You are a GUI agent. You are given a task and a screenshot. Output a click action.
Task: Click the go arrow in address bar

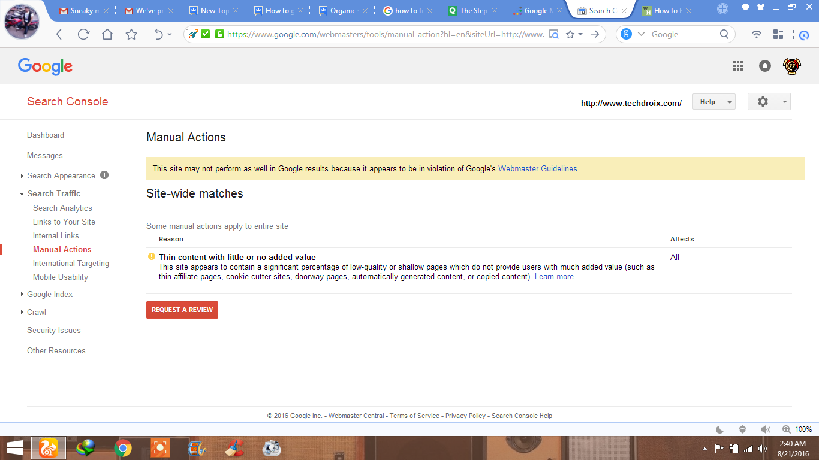point(595,34)
